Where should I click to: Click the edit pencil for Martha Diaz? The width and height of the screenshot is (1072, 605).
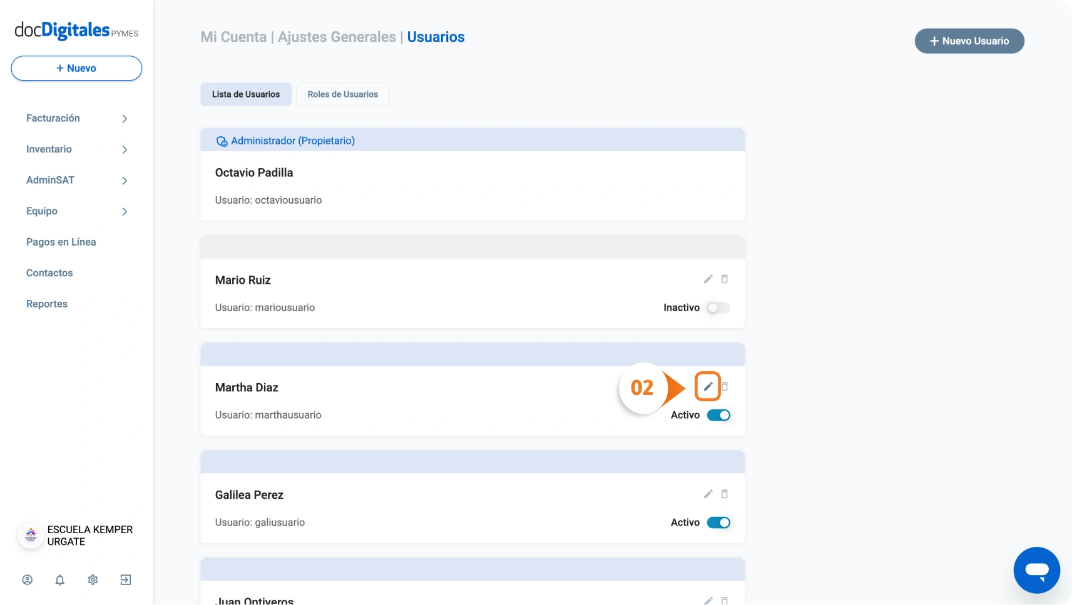pyautogui.click(x=708, y=387)
